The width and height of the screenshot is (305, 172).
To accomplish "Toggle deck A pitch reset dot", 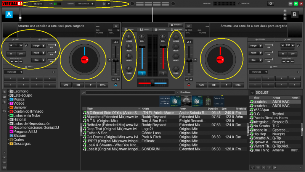I will [110, 60].
